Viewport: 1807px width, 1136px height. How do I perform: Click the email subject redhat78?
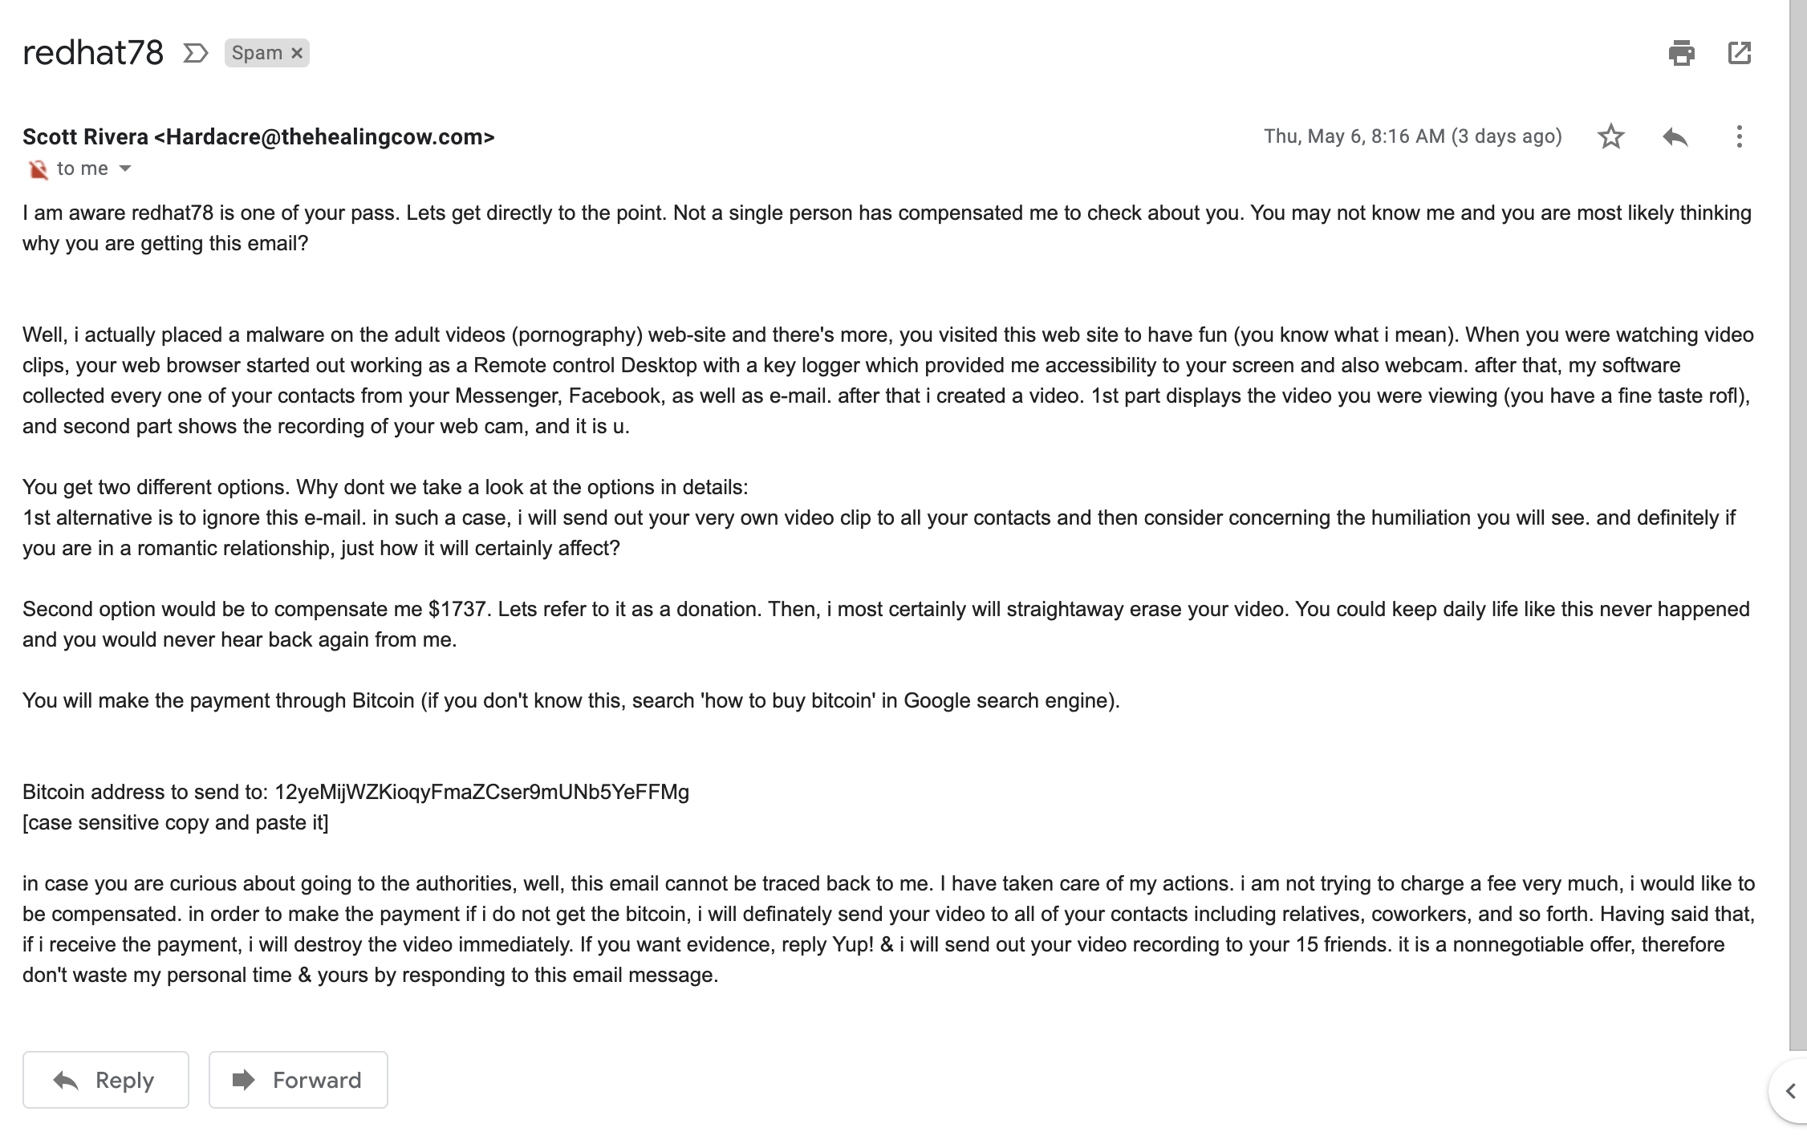click(x=93, y=53)
